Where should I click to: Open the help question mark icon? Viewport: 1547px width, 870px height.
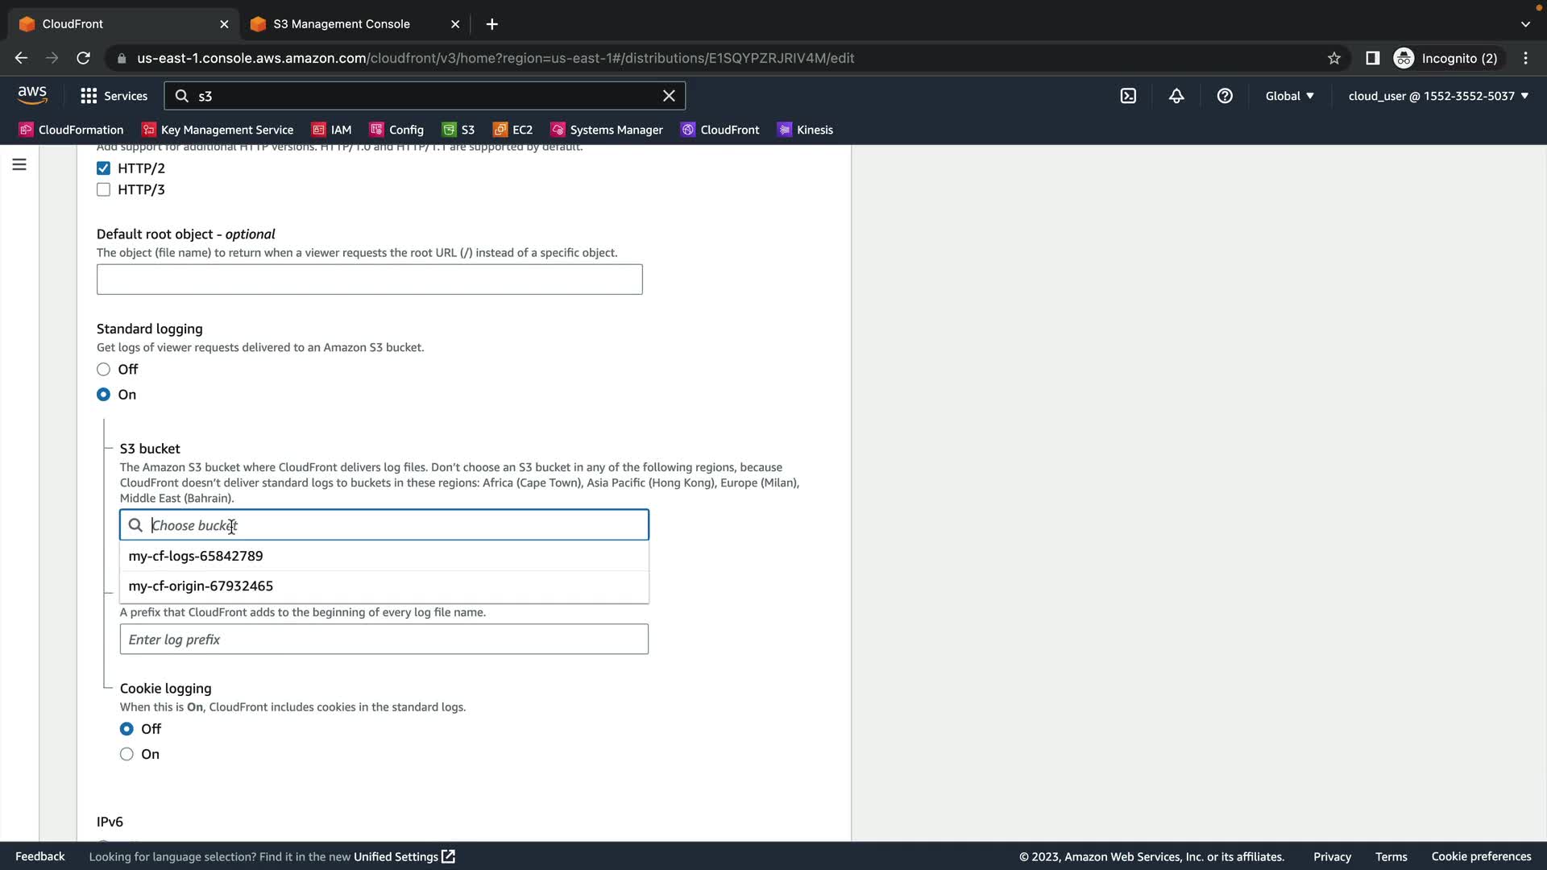click(1225, 96)
